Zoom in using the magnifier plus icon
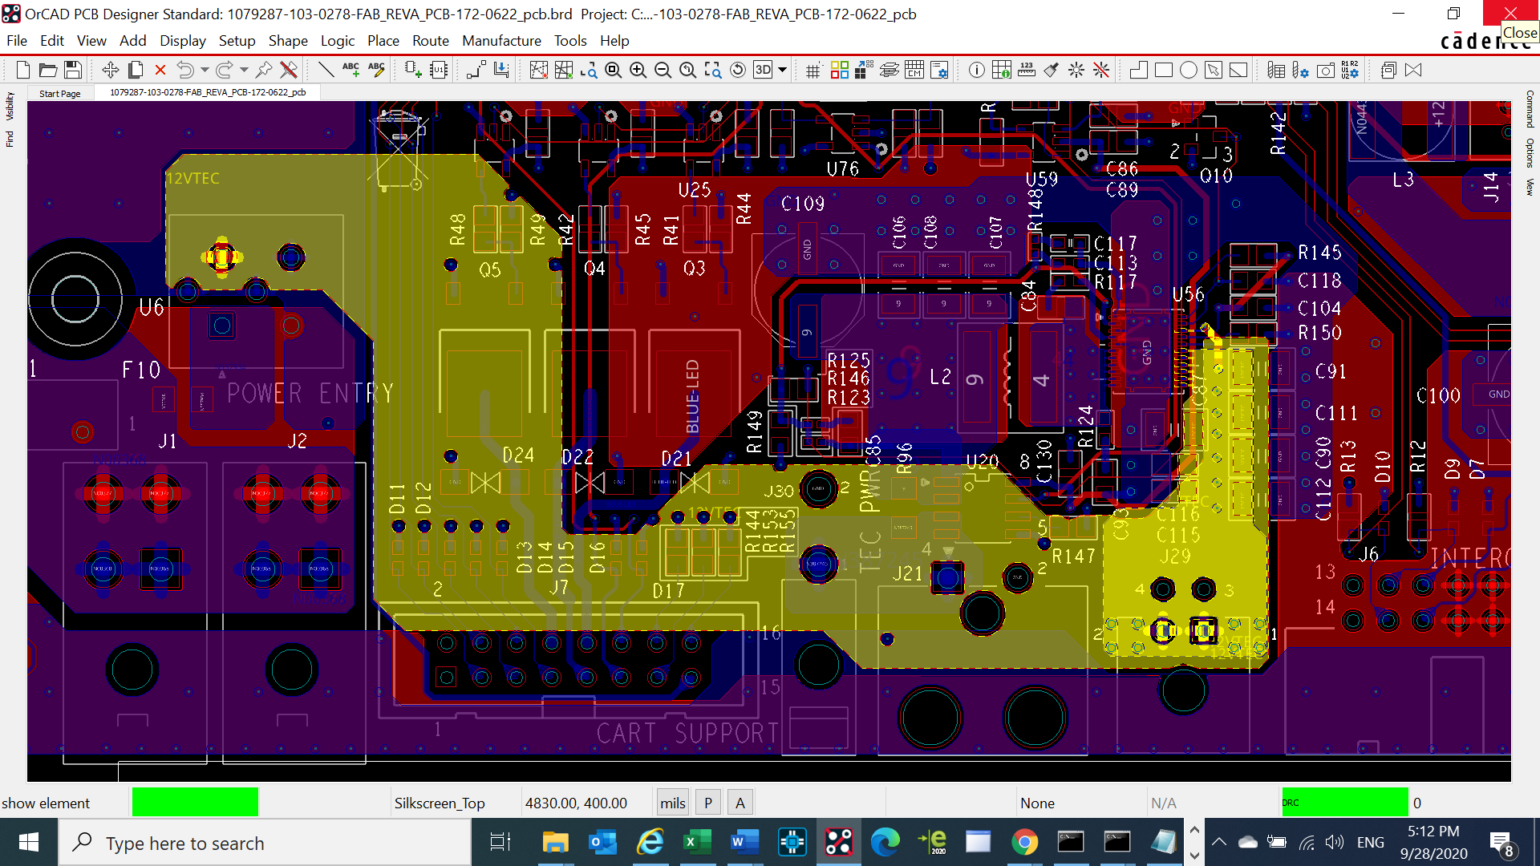 pos(638,71)
